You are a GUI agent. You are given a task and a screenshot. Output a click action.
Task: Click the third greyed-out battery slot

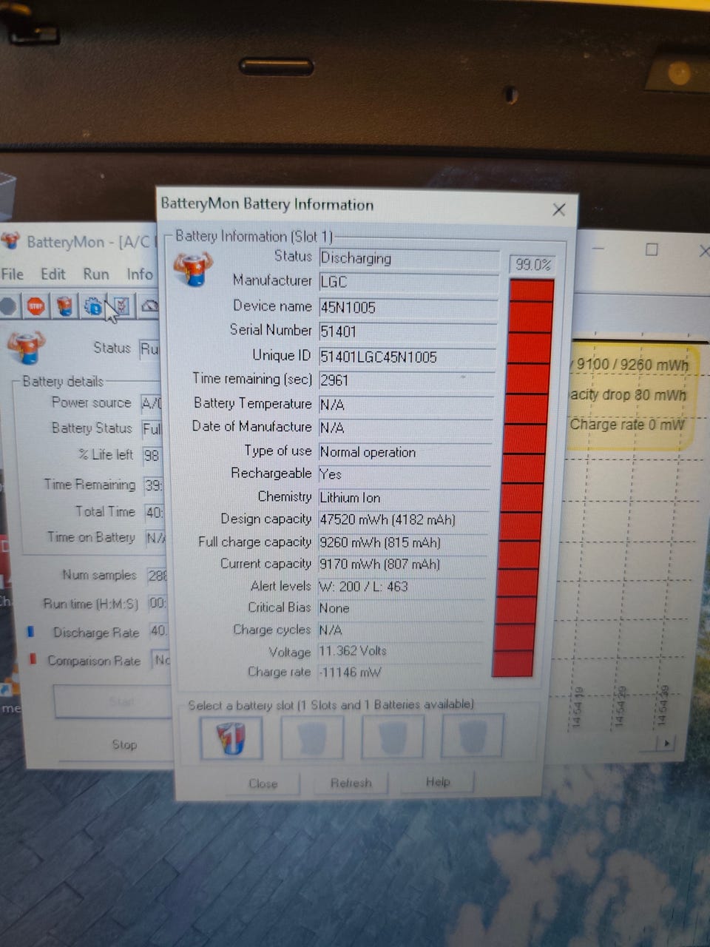(x=393, y=737)
